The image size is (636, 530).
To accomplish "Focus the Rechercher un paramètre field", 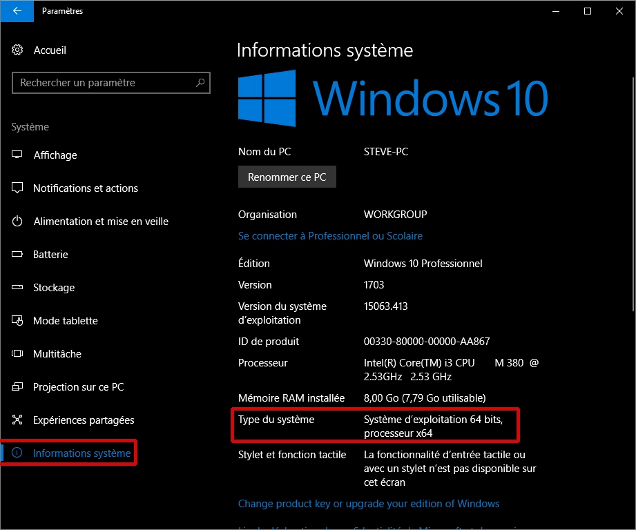I will tap(104, 83).
